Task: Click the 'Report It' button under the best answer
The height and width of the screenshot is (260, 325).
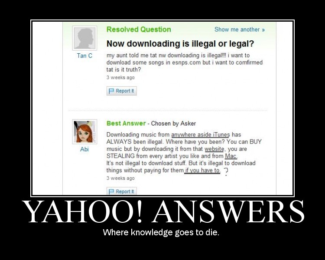Action: (x=122, y=191)
